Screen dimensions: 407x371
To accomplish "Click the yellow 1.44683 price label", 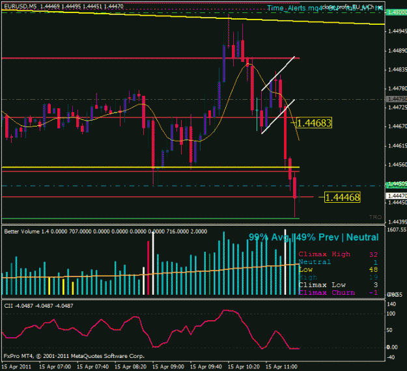I will click(314, 123).
